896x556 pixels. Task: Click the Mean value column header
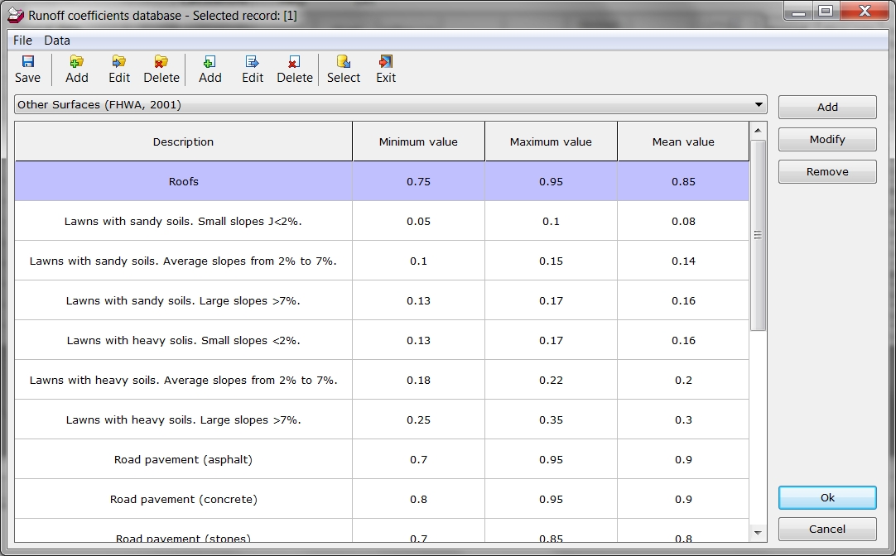(683, 141)
